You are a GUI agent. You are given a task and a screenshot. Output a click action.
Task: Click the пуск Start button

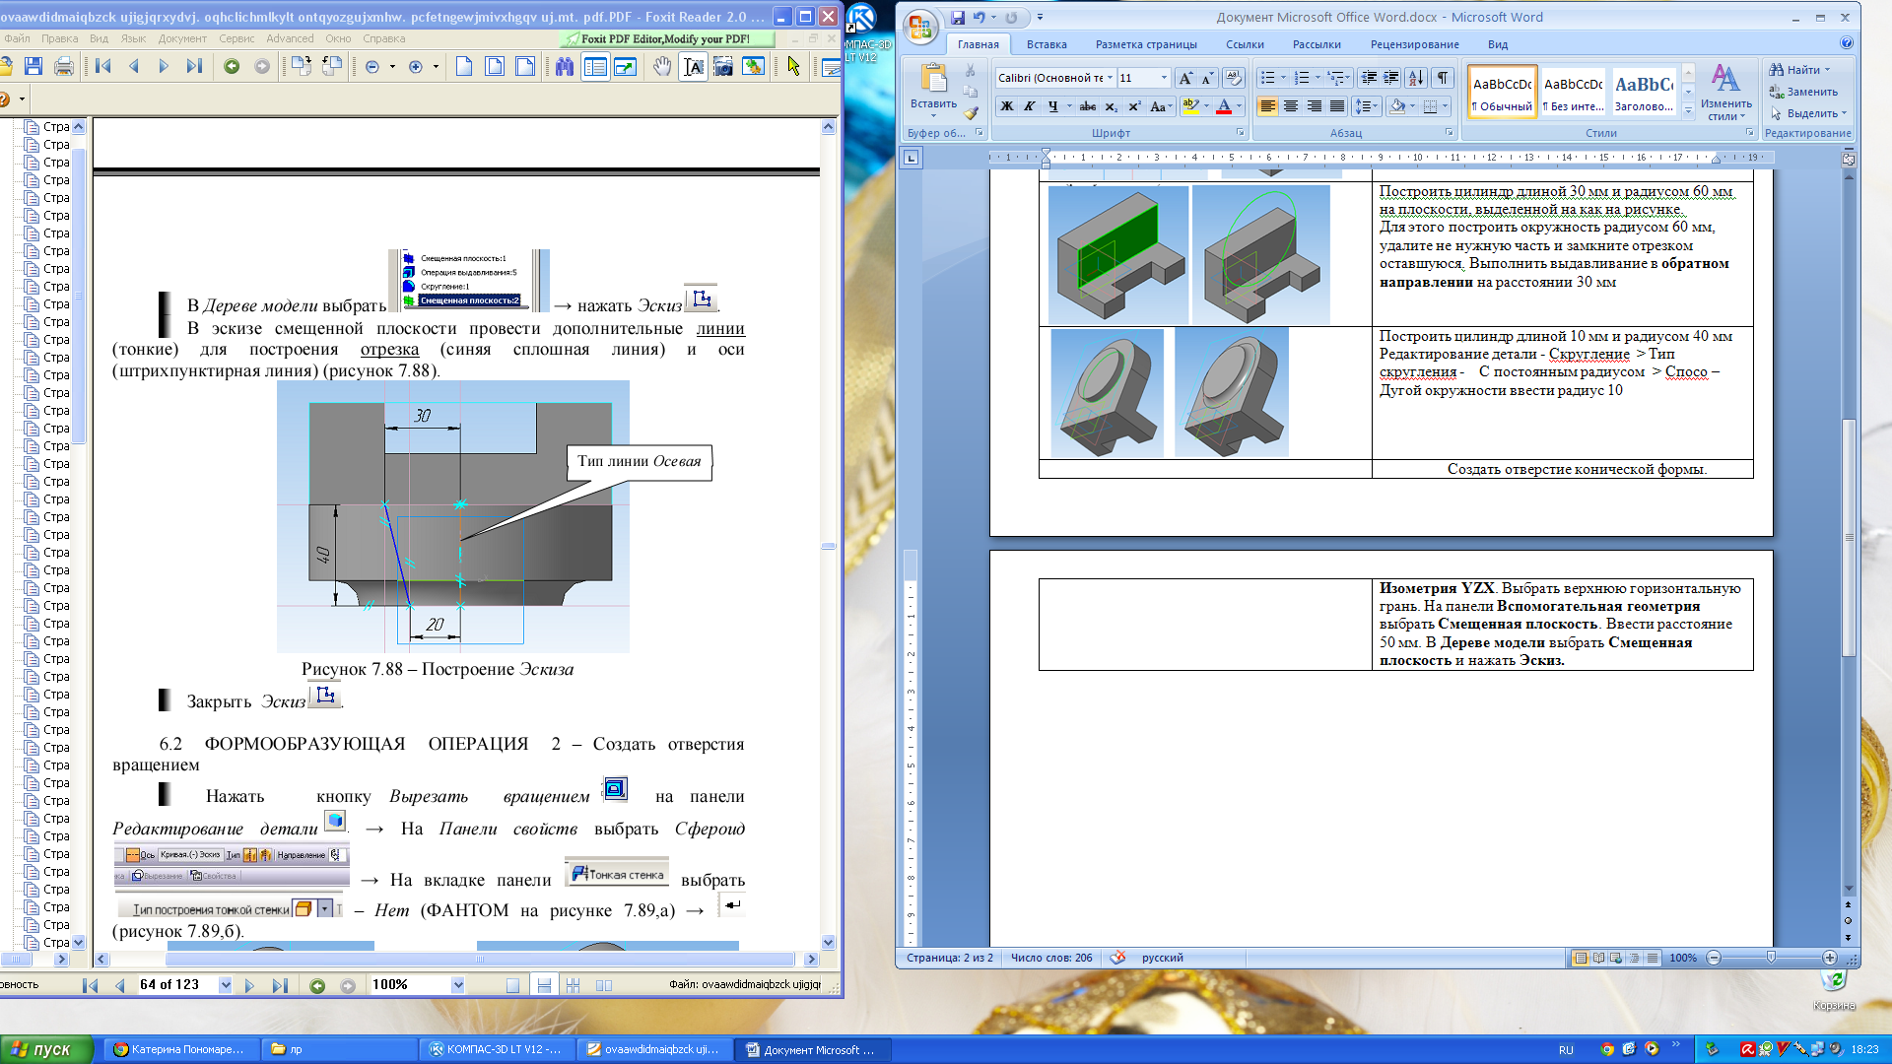[45, 1049]
